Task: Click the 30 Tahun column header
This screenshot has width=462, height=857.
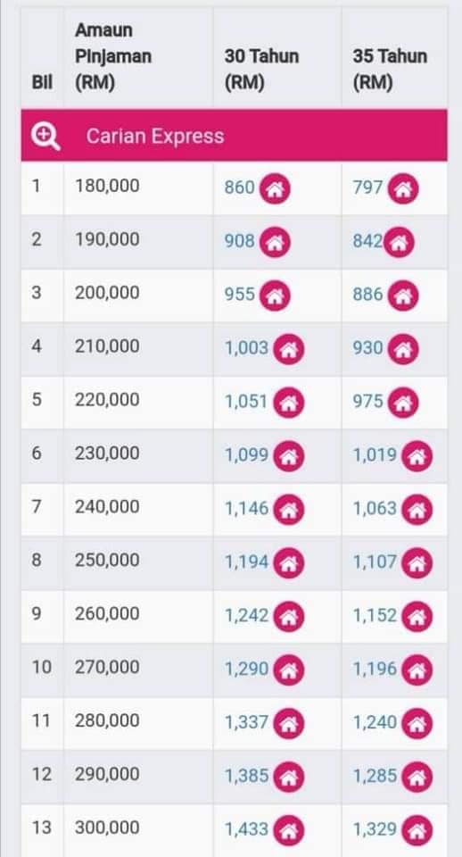Action: 261,70
